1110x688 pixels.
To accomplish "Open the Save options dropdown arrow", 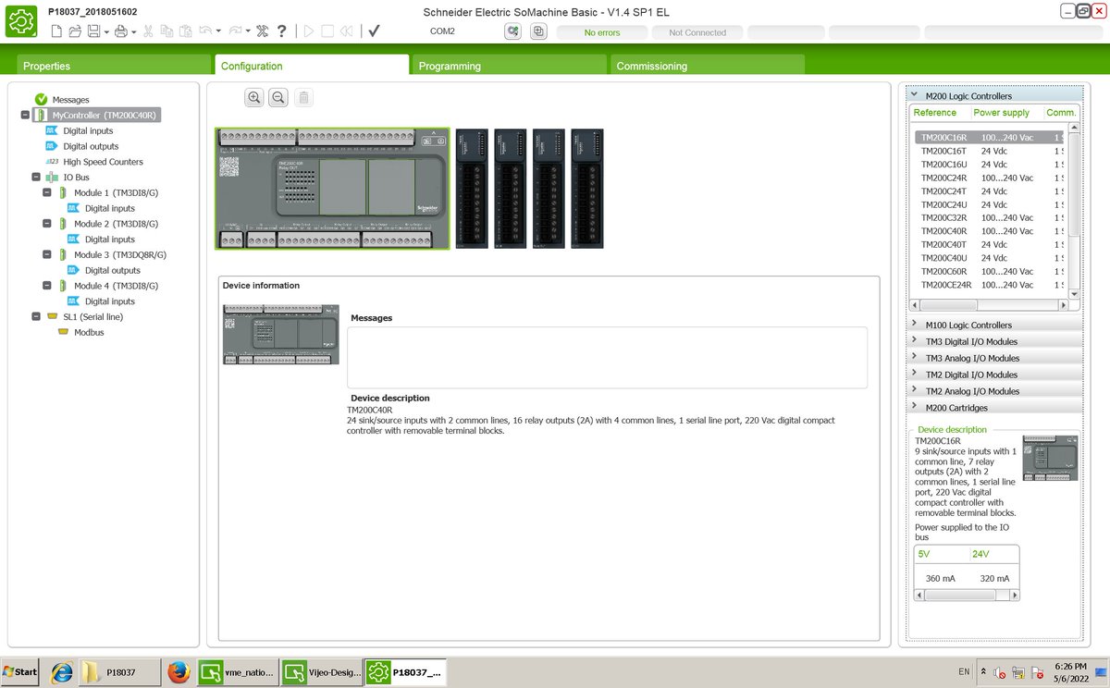I will pos(105,31).
